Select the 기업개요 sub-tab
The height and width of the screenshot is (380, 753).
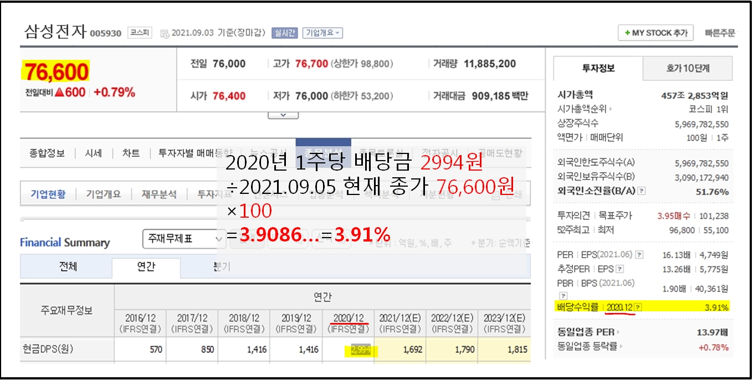click(103, 194)
